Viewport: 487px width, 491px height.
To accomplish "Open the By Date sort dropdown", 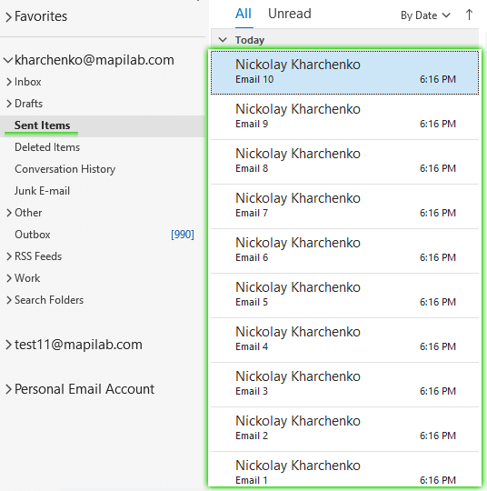I will coord(425,15).
